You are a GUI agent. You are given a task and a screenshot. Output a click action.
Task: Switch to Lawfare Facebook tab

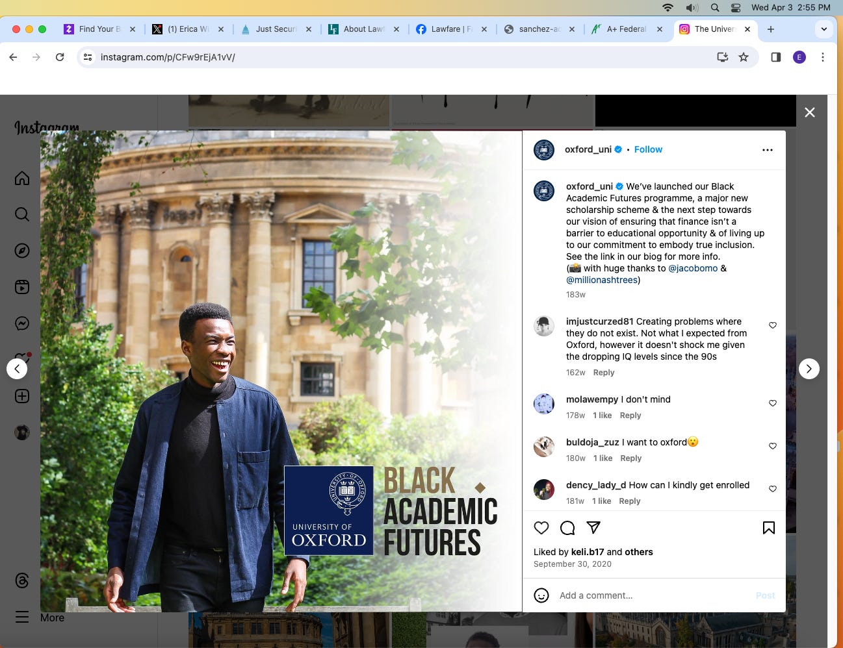click(x=451, y=29)
